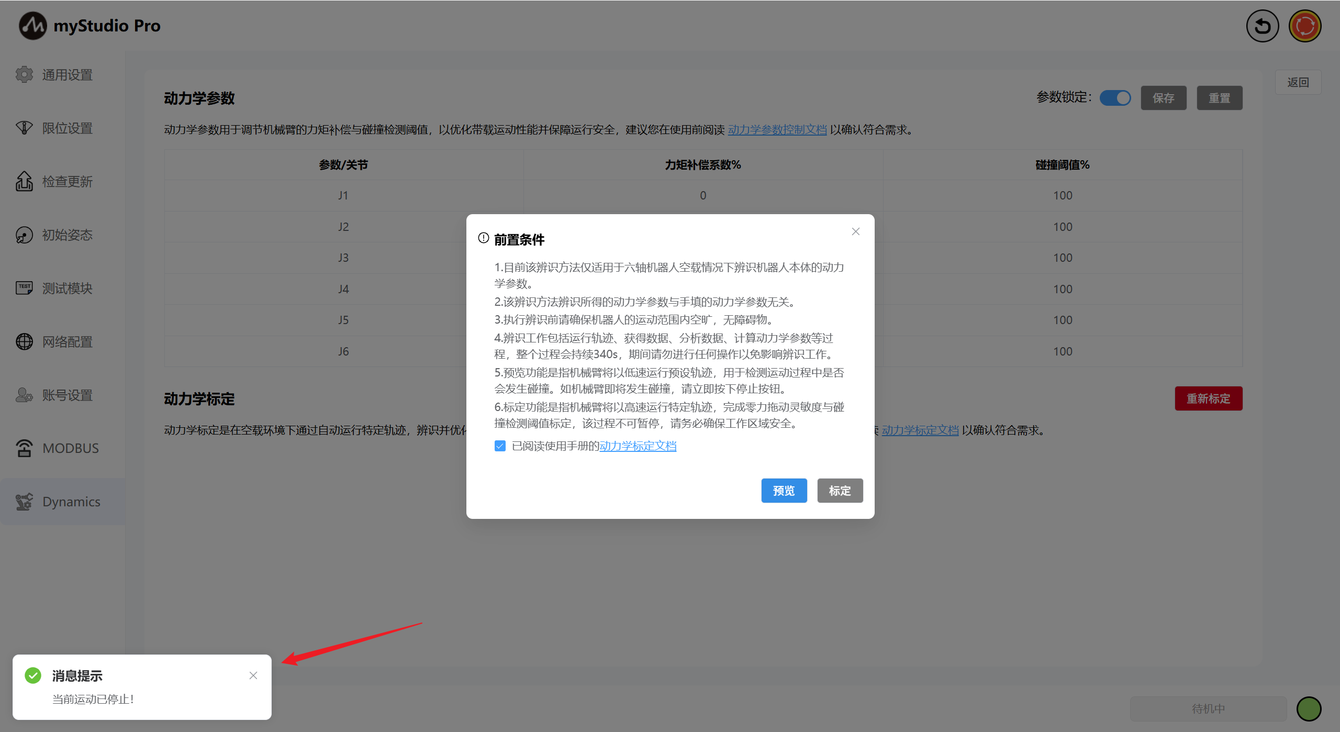Click the blue 预览 preview button

coord(784,491)
